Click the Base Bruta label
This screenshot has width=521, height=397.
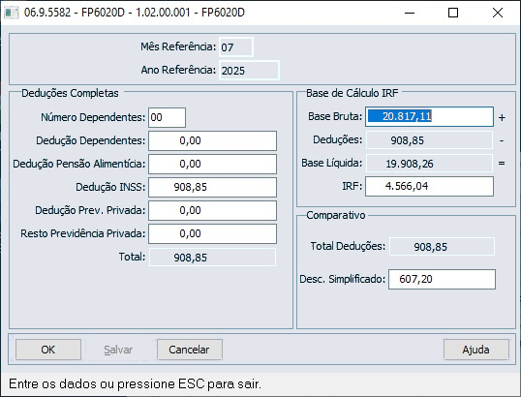[x=335, y=116]
